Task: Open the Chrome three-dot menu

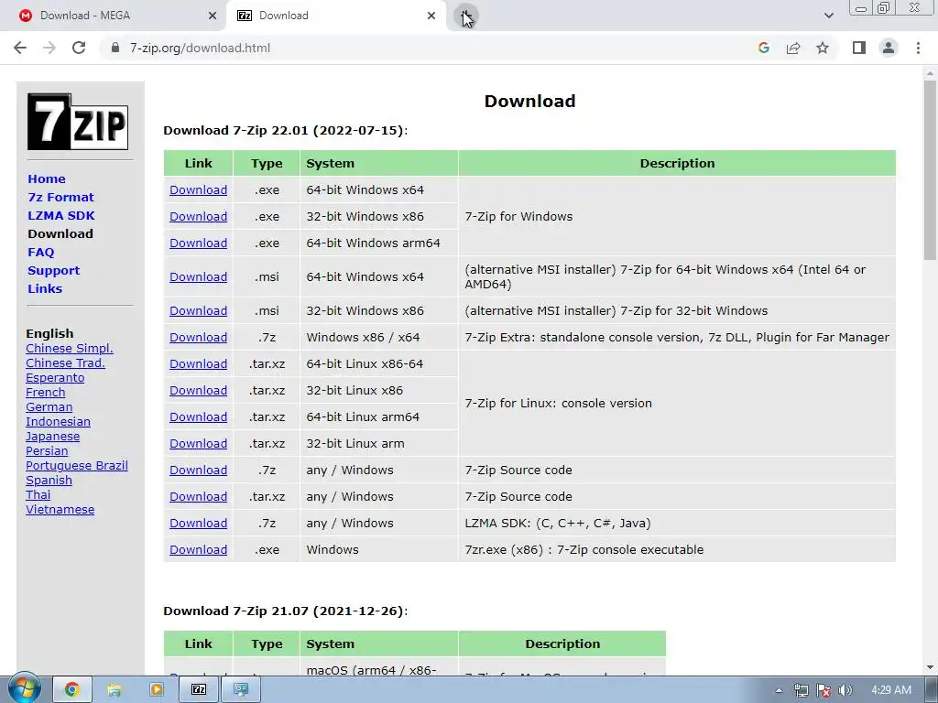Action: [x=918, y=48]
